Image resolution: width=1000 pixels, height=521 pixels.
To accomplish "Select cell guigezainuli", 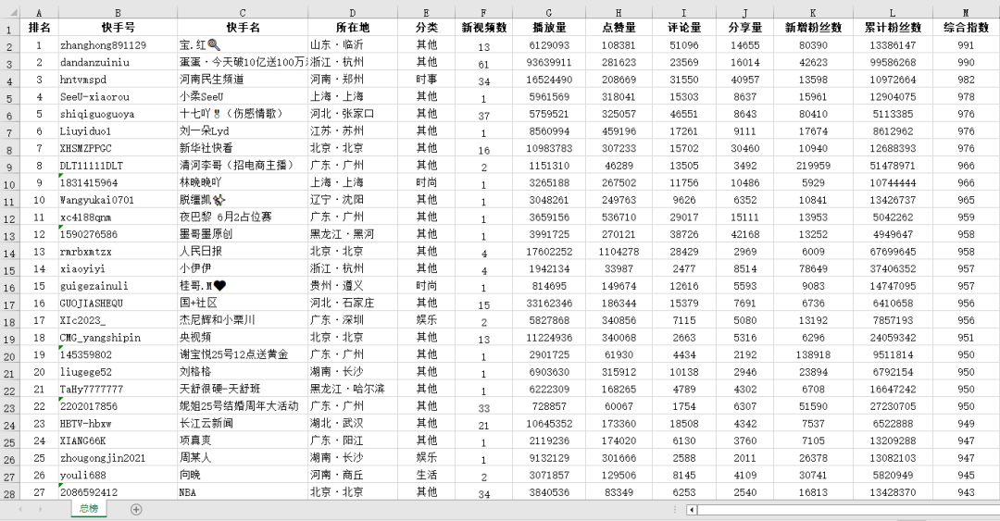I will tap(118, 286).
